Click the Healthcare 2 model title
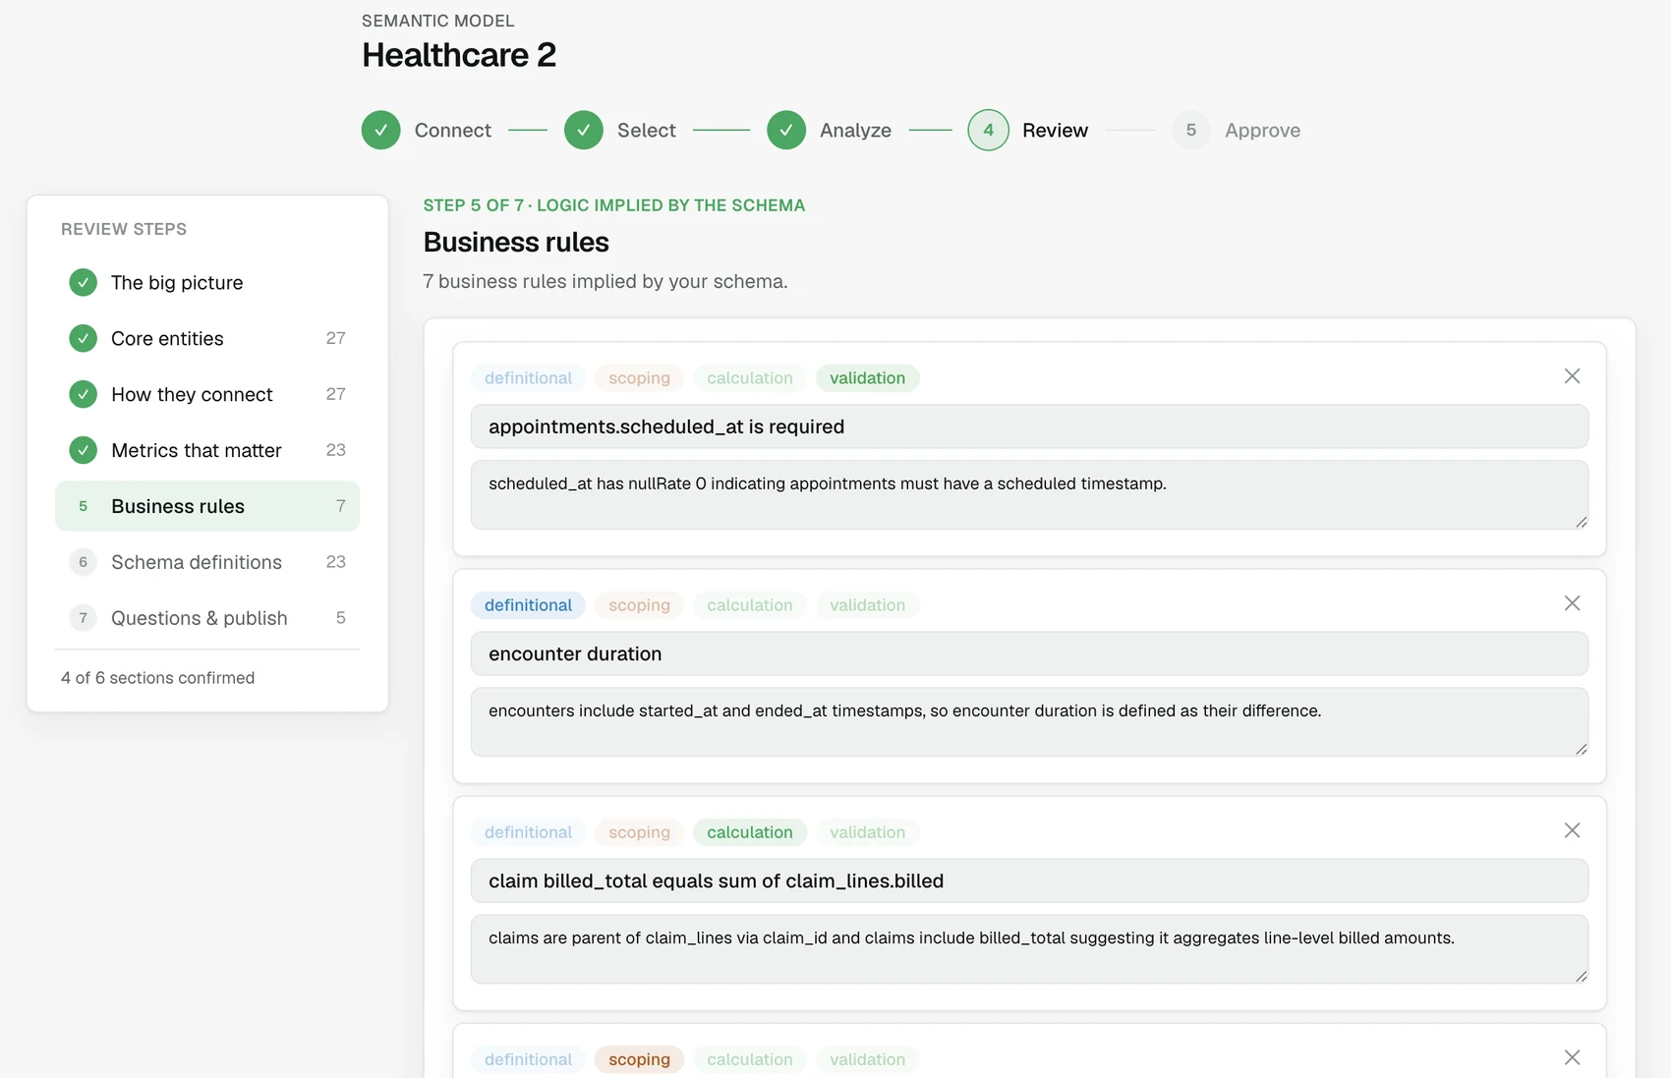 459,55
